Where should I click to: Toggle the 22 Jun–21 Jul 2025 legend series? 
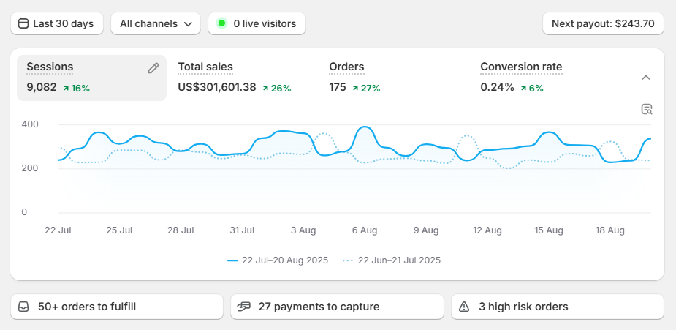[392, 260]
